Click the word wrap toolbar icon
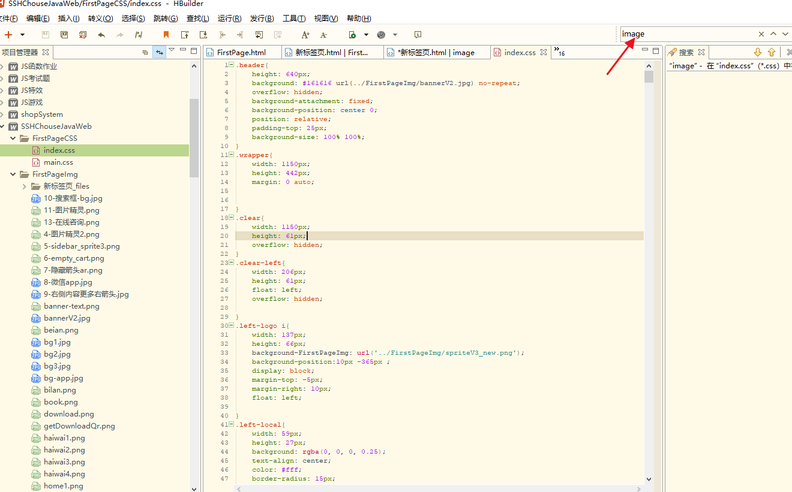Viewport: 792px width, 492px height. point(259,35)
